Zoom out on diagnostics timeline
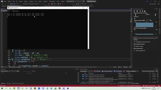 [143, 11]
